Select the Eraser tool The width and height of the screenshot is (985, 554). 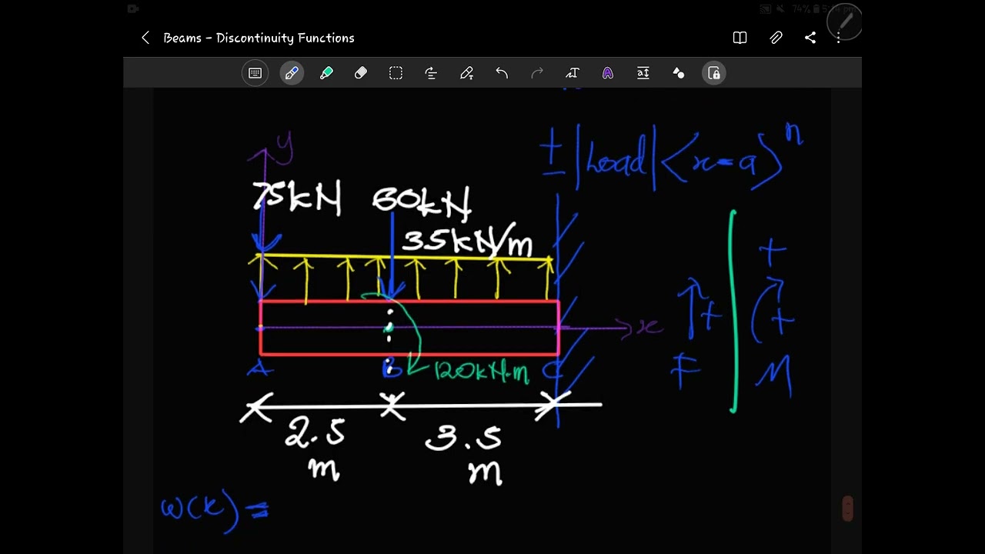click(361, 73)
